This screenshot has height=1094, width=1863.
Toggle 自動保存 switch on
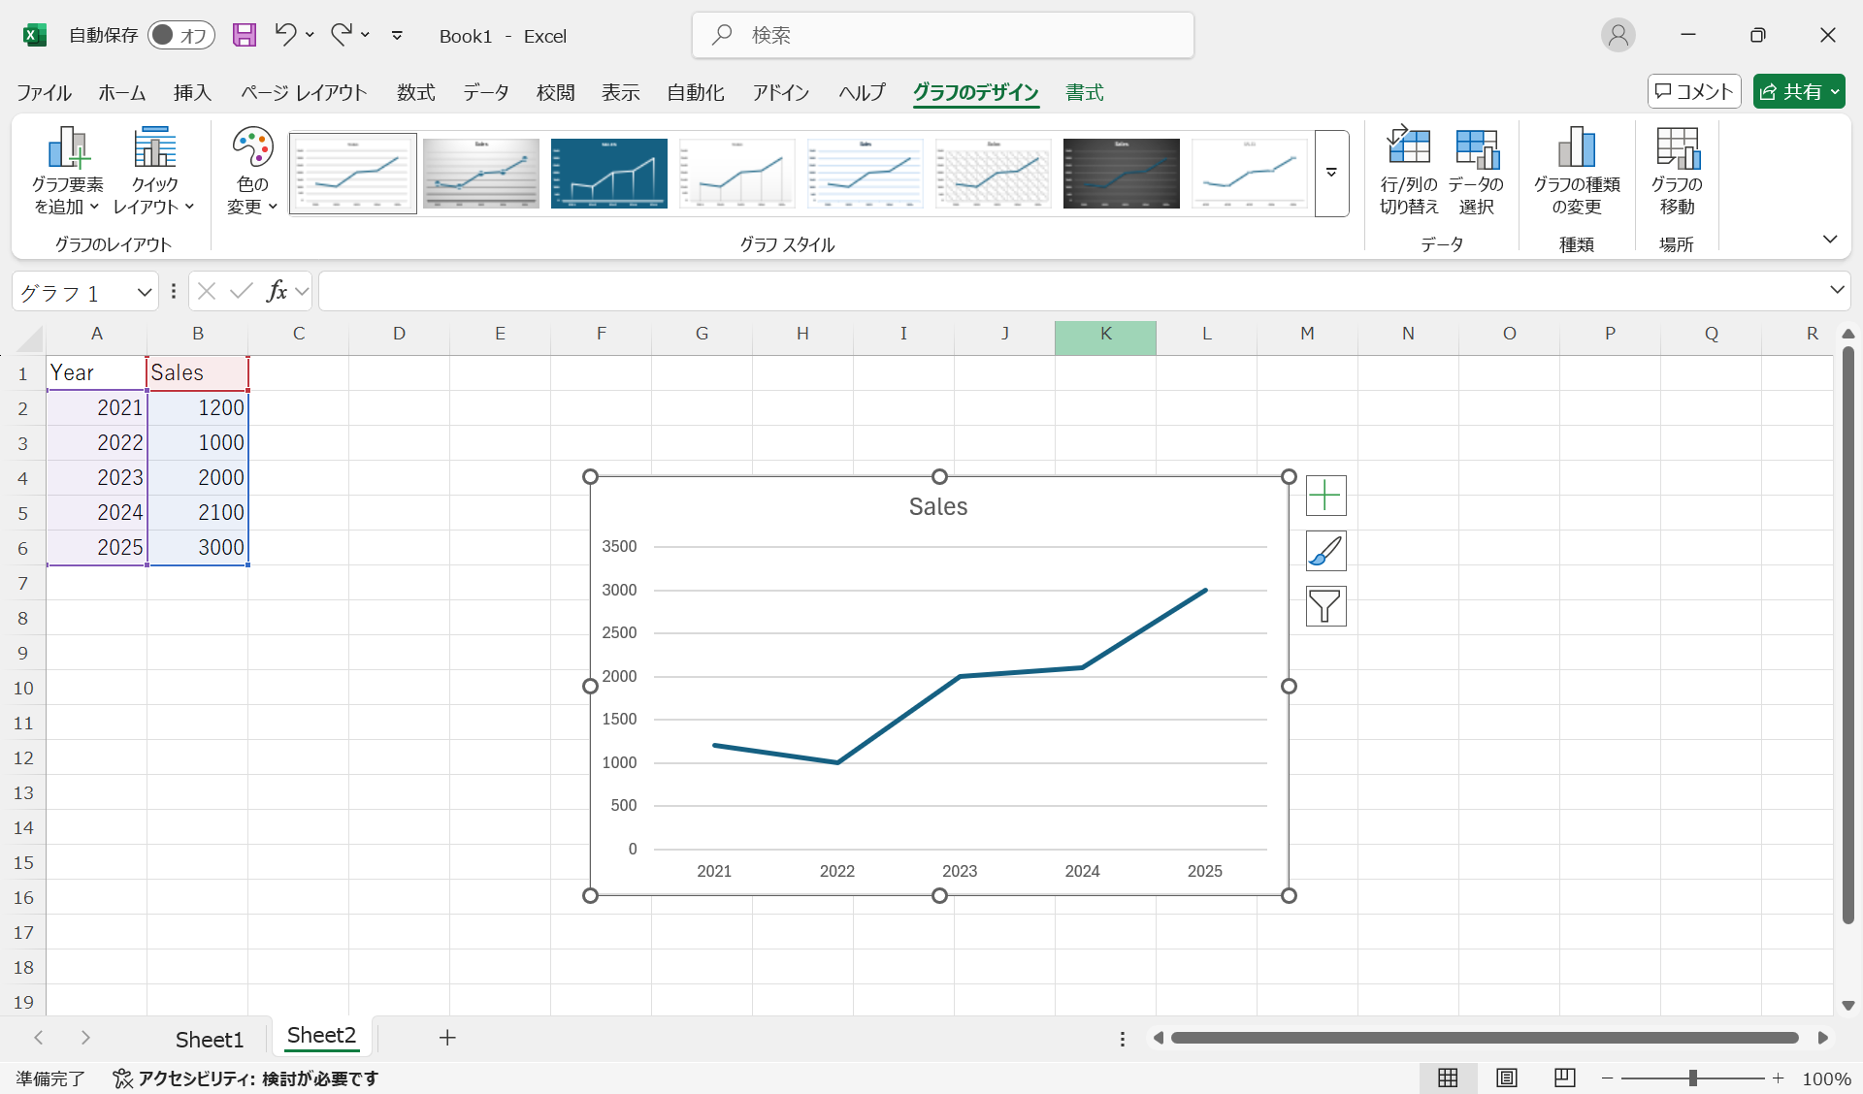coord(181,35)
